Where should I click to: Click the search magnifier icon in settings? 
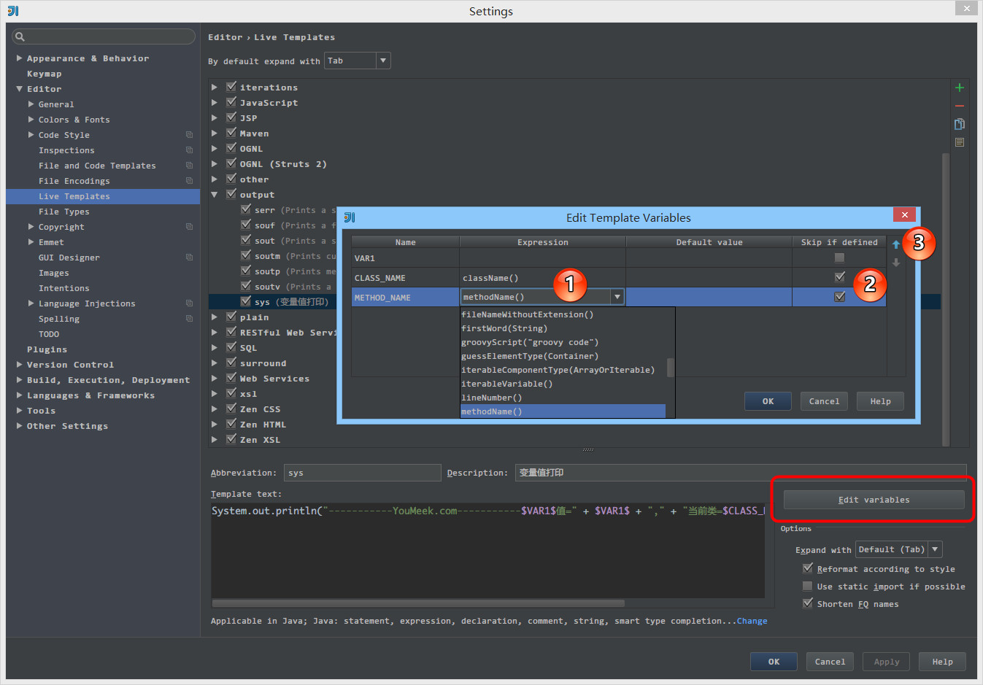point(20,36)
